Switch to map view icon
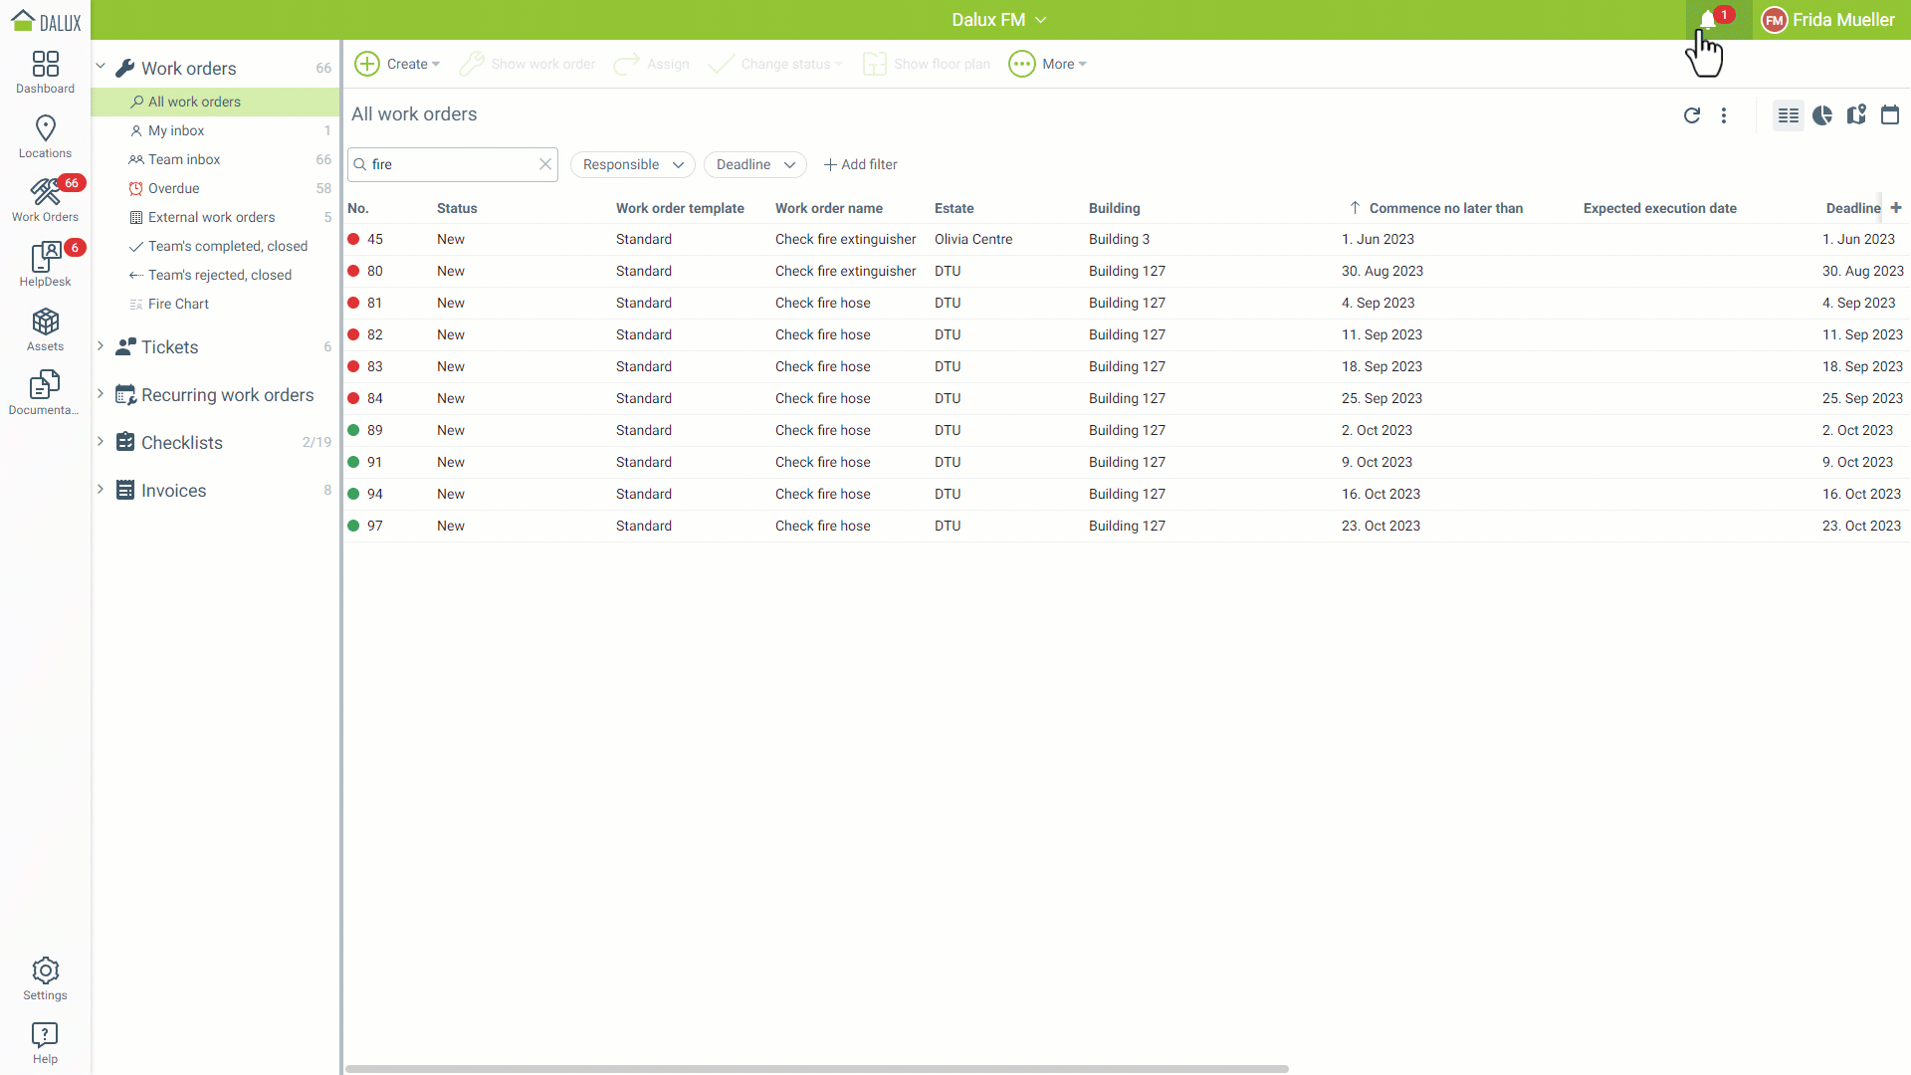This screenshot has width=1911, height=1075. [x=1856, y=115]
